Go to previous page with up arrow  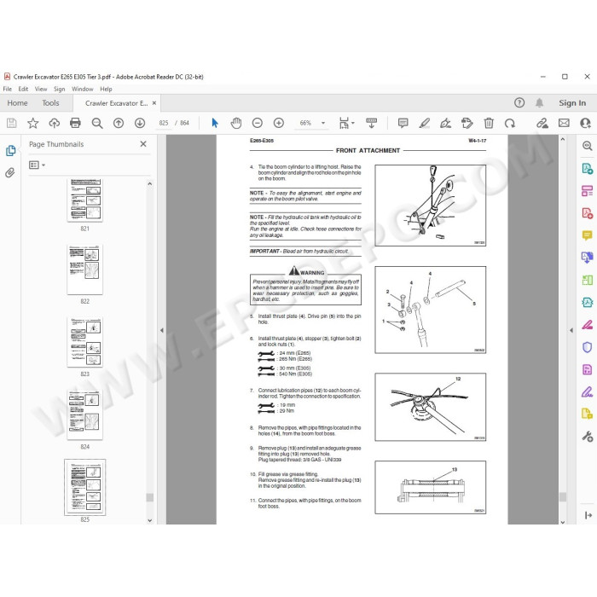(119, 123)
